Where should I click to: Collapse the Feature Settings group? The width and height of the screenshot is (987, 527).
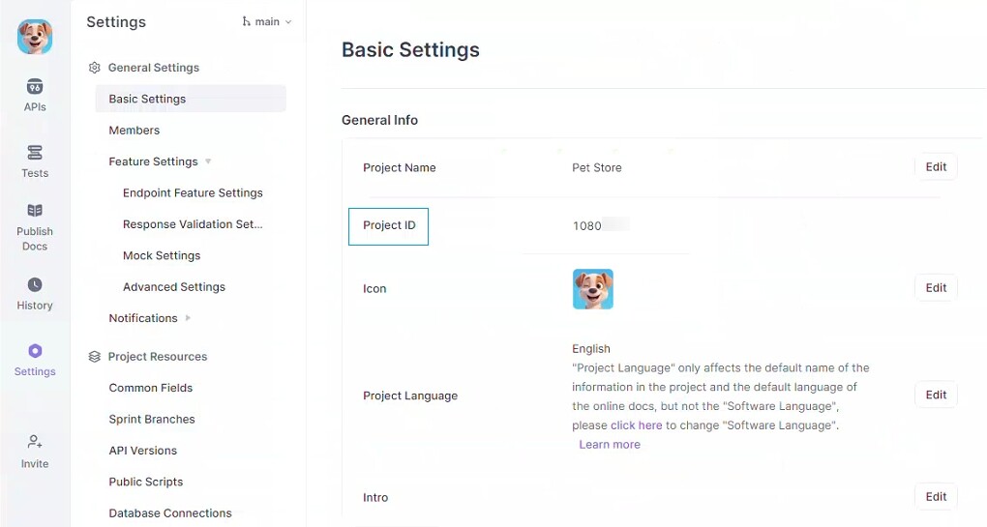208,161
